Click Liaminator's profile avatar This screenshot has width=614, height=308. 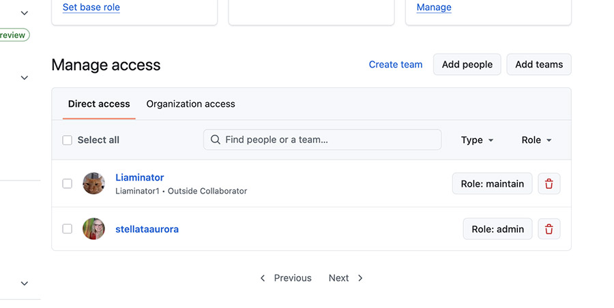[x=93, y=183]
